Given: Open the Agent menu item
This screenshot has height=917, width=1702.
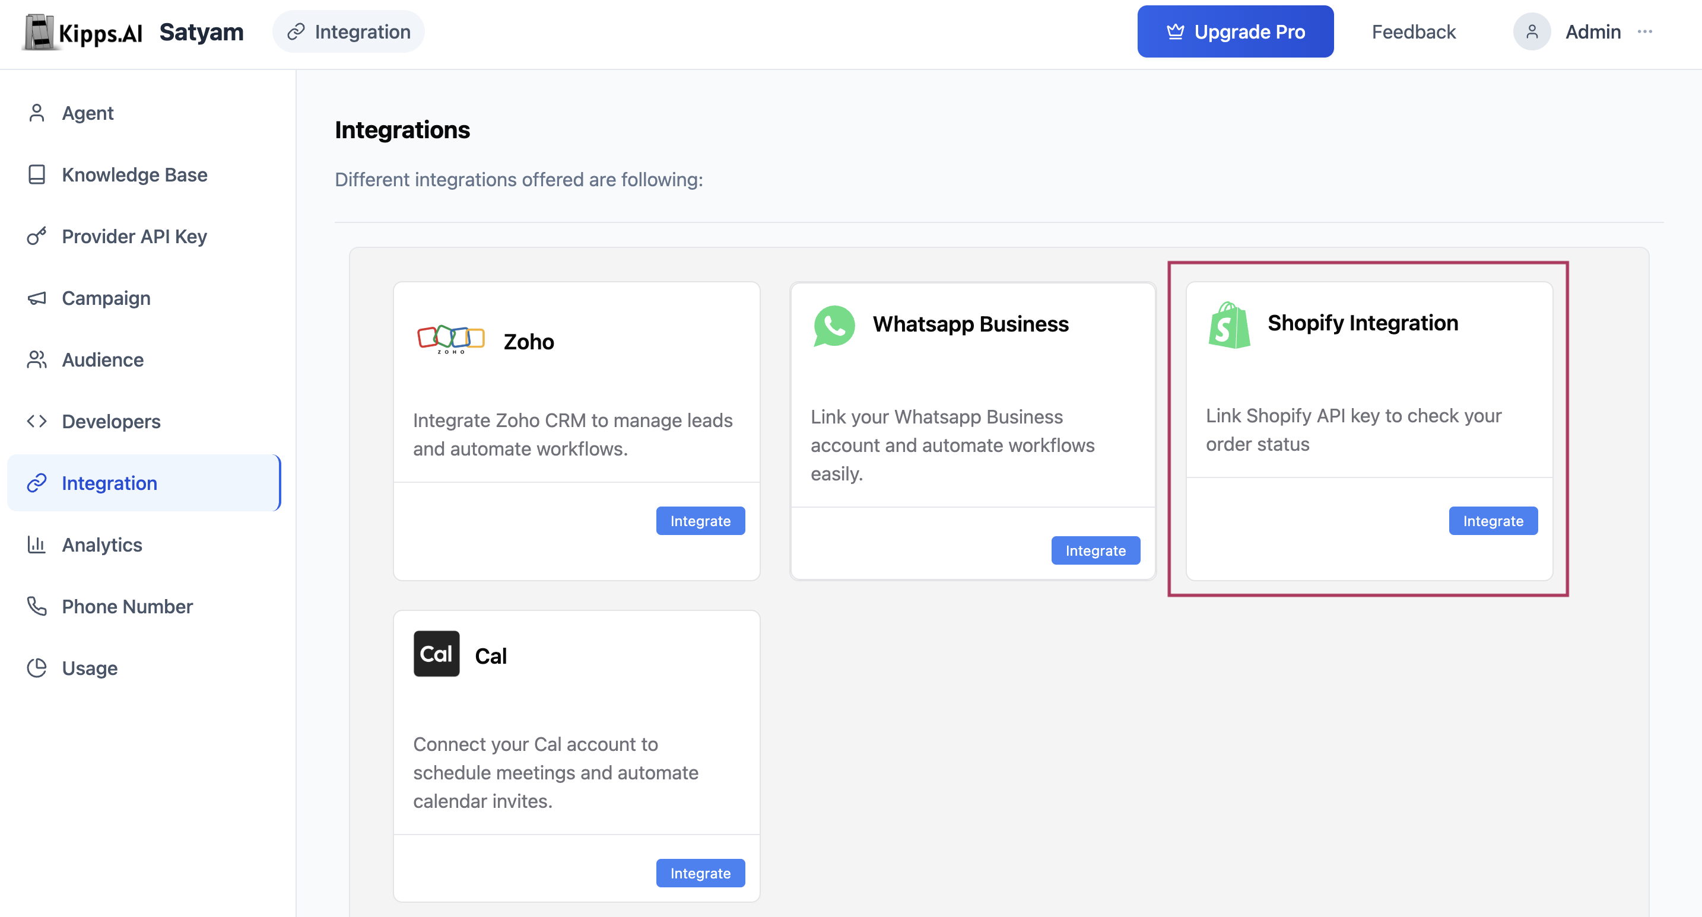Looking at the screenshot, I should tap(144, 113).
